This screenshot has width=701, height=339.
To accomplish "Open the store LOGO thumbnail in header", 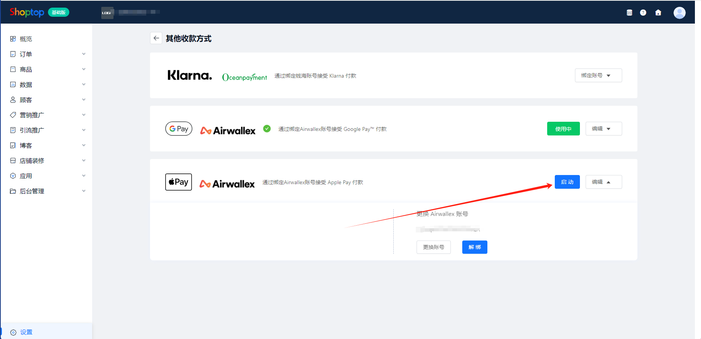I will (107, 13).
